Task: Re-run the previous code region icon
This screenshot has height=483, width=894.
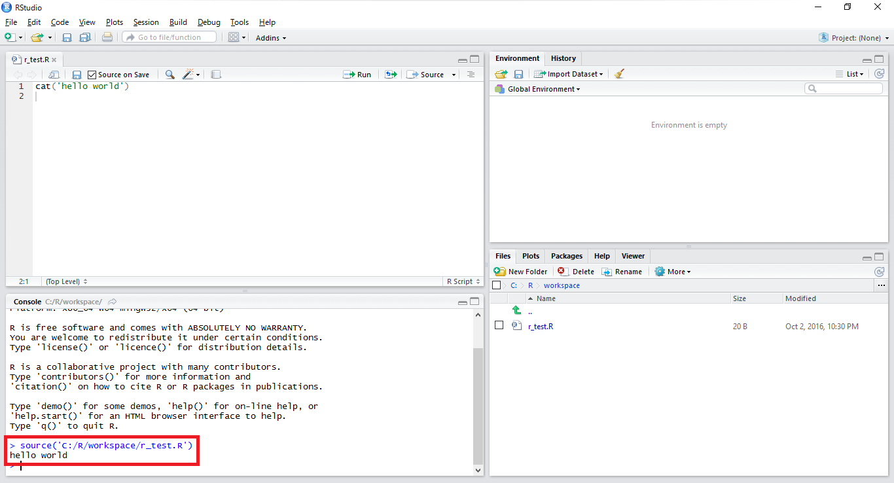Action: (391, 75)
